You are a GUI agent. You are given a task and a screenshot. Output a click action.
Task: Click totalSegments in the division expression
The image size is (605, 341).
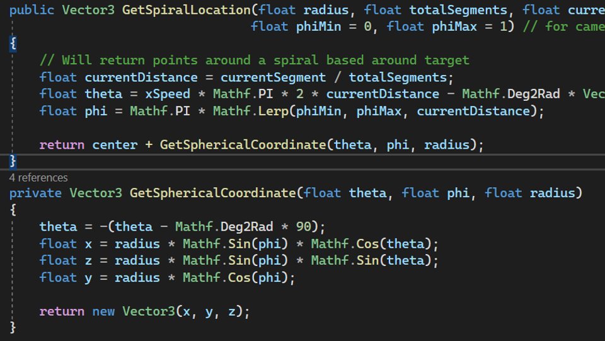[x=398, y=78]
